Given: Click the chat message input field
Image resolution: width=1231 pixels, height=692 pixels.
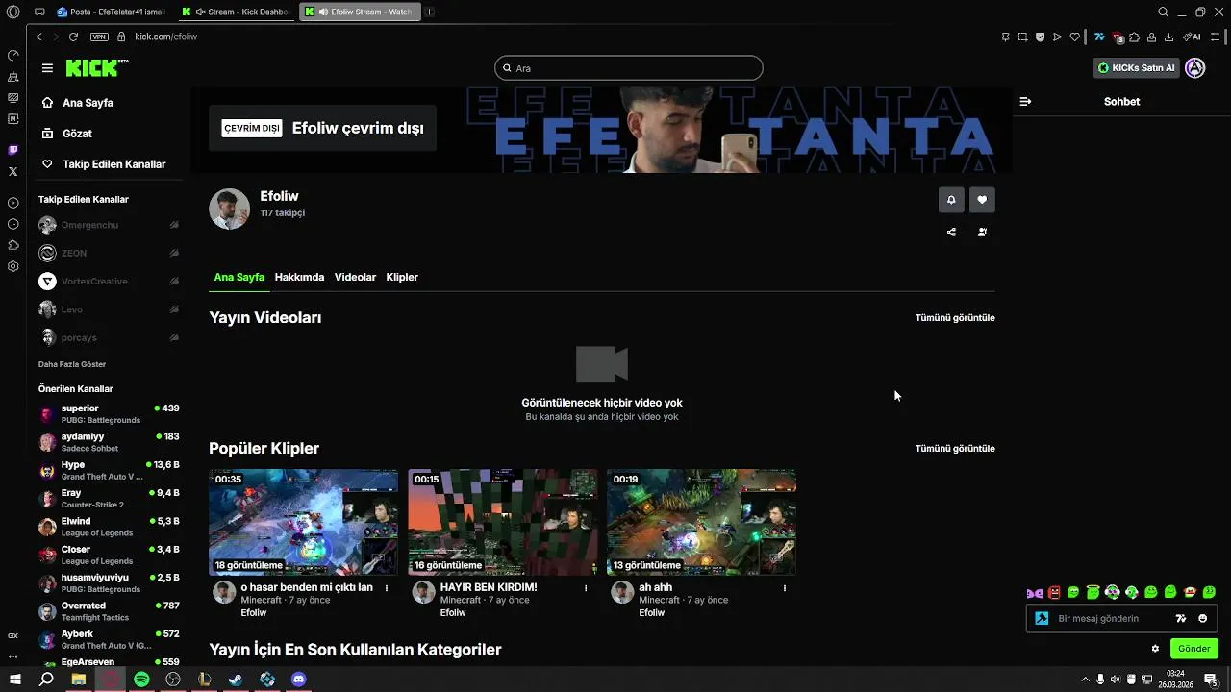Looking at the screenshot, I should click(1121, 618).
